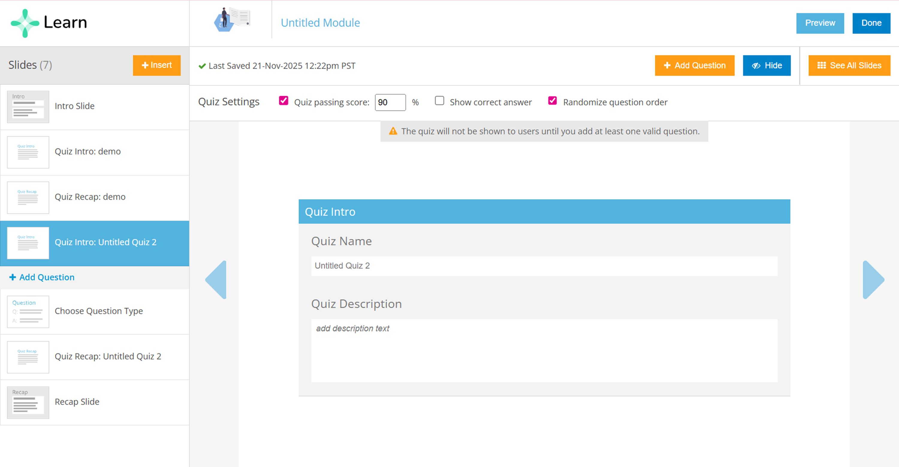Click the warning triangle icon

pyautogui.click(x=393, y=132)
